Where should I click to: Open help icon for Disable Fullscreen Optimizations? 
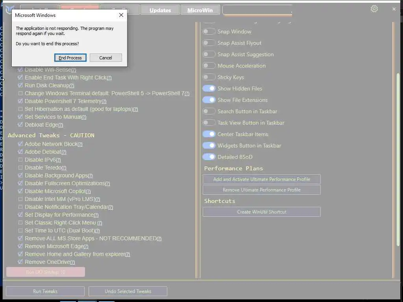click(x=108, y=184)
